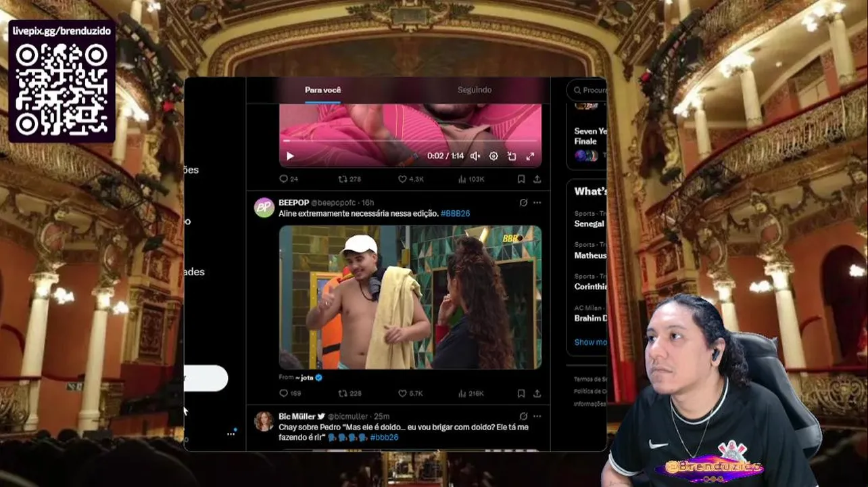868x487 pixels.
Task: Click the Procurar search field
Action: tap(587, 90)
